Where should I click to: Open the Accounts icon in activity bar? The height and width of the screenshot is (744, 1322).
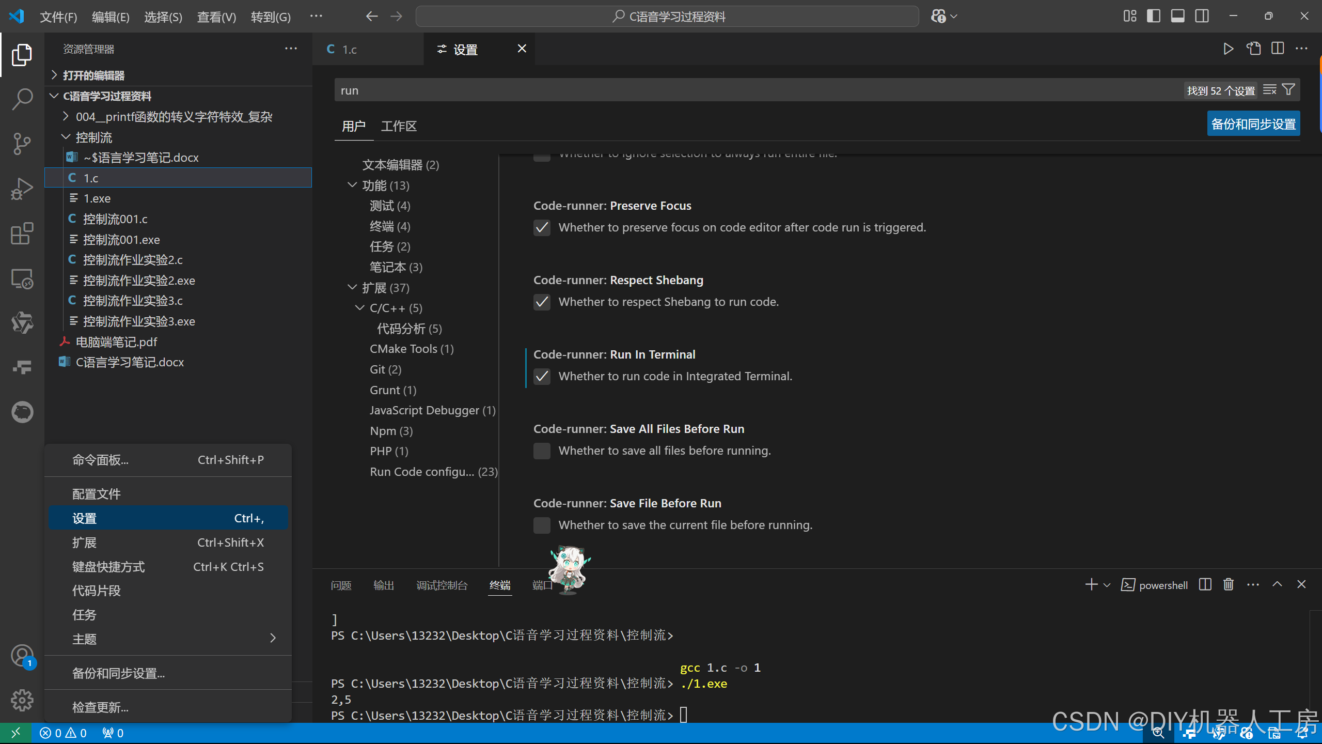coord(22,655)
